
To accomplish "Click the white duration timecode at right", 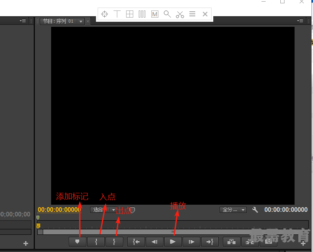I will [x=286, y=210].
